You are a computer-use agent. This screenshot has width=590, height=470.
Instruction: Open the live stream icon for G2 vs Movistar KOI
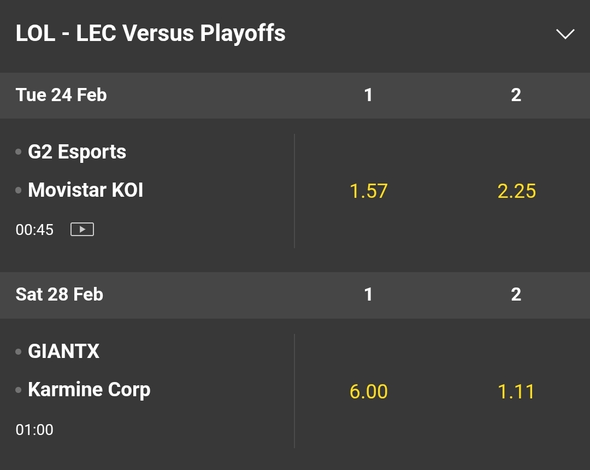[82, 230]
